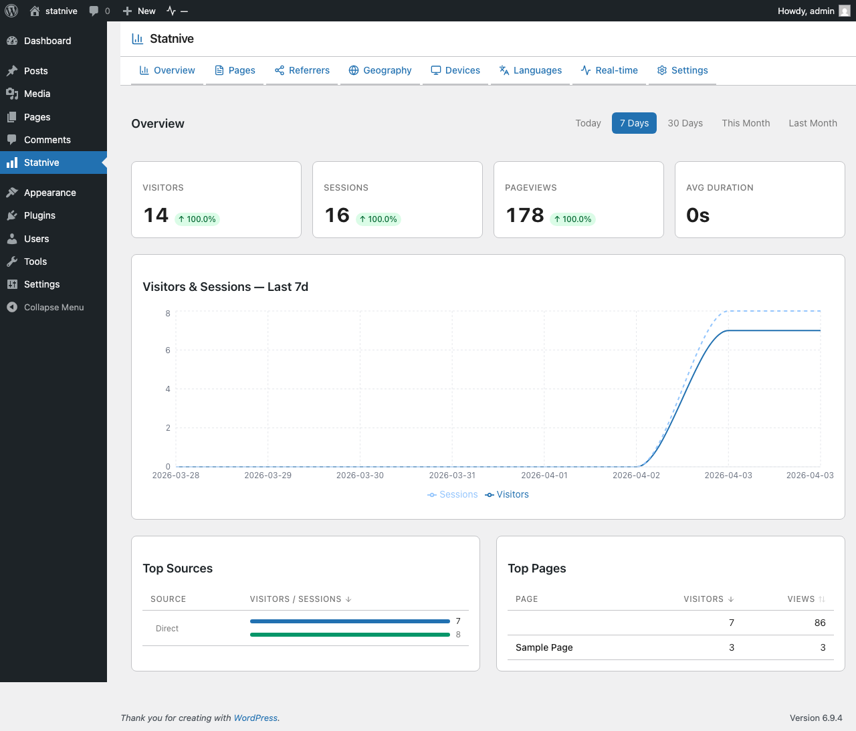This screenshot has height=731, width=856.
Task: Click the Geography globe icon
Action: pos(354,70)
